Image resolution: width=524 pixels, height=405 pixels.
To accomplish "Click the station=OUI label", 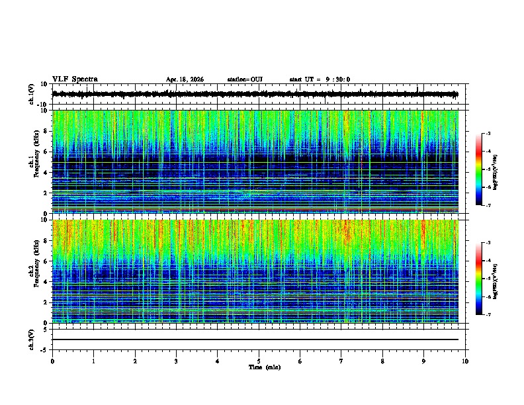I will (x=245, y=79).
